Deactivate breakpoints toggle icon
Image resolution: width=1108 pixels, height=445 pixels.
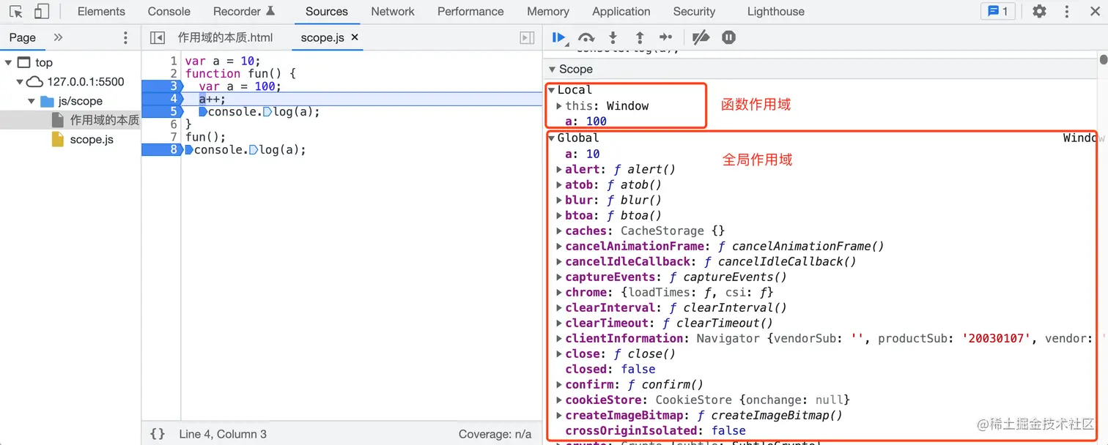click(701, 37)
